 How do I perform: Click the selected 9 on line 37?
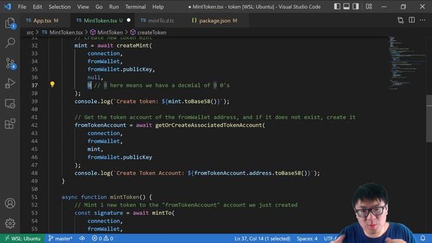pyautogui.click(x=89, y=86)
